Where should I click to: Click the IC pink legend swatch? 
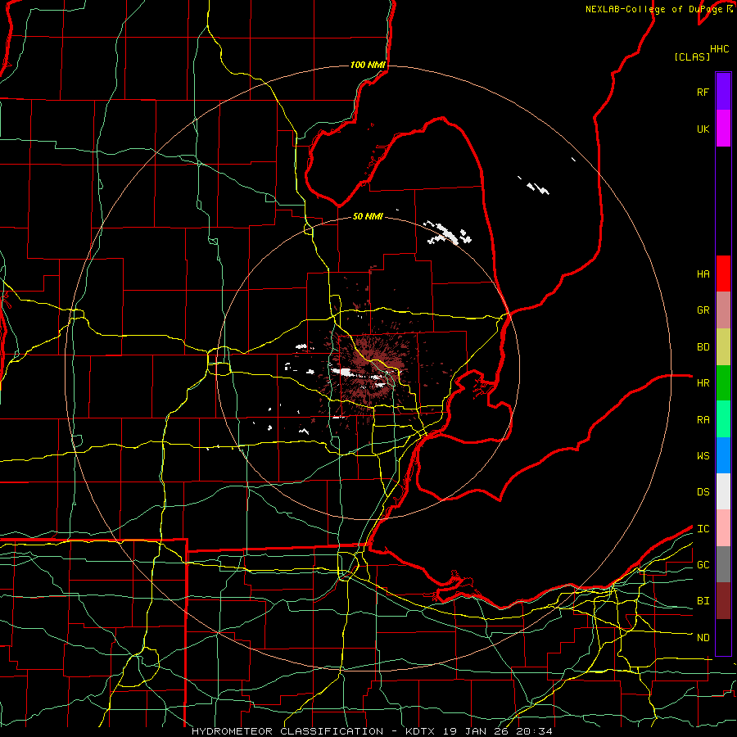723,528
